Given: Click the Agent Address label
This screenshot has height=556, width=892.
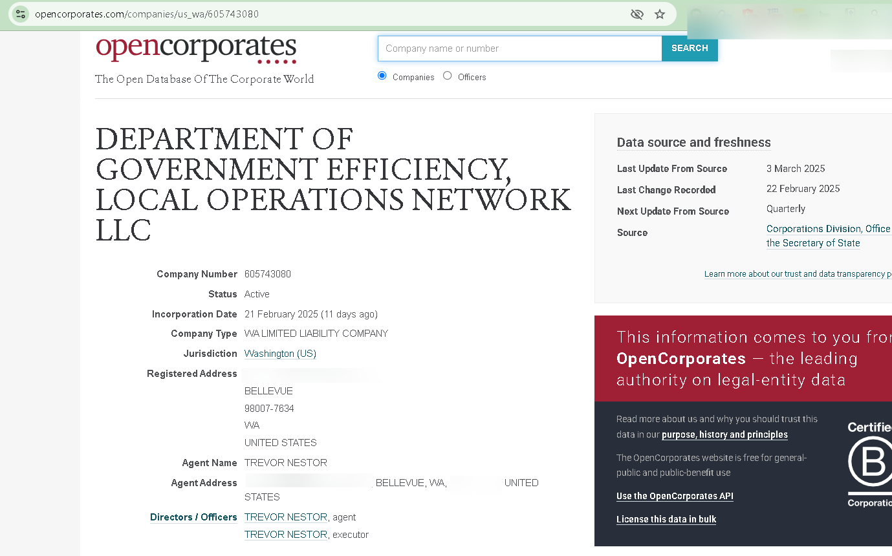Looking at the screenshot, I should 204,483.
